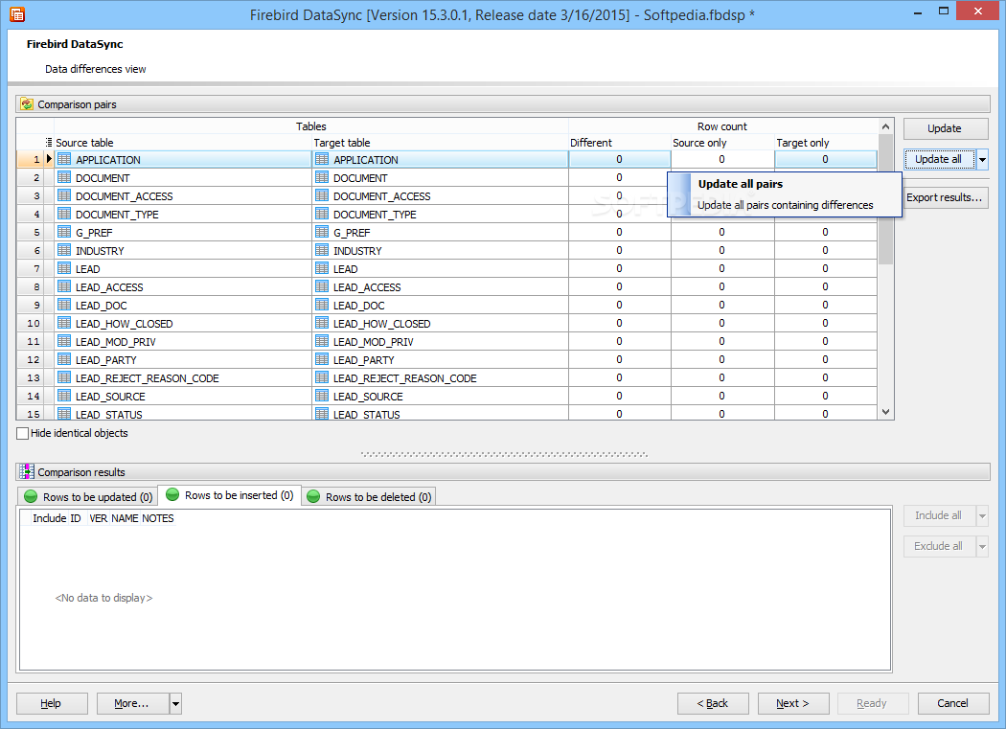This screenshot has height=729, width=1006.
Task: Click Export results... button
Action: click(945, 197)
